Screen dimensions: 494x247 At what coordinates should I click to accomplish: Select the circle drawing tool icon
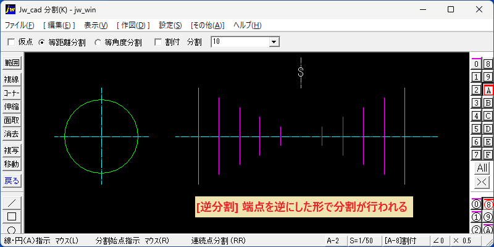tap(12, 229)
